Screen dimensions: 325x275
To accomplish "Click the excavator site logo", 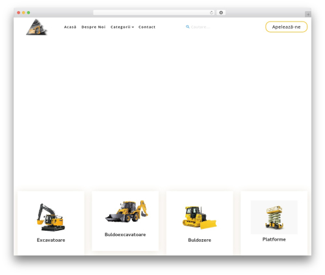I will pyautogui.click(x=36, y=27).
